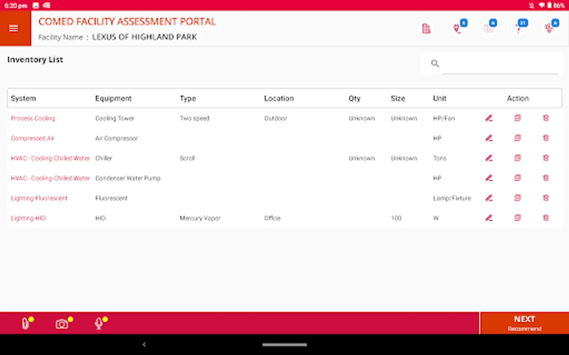Viewport: 569px width, 355px height.
Task: Select the size value 100
Action: coord(396,218)
